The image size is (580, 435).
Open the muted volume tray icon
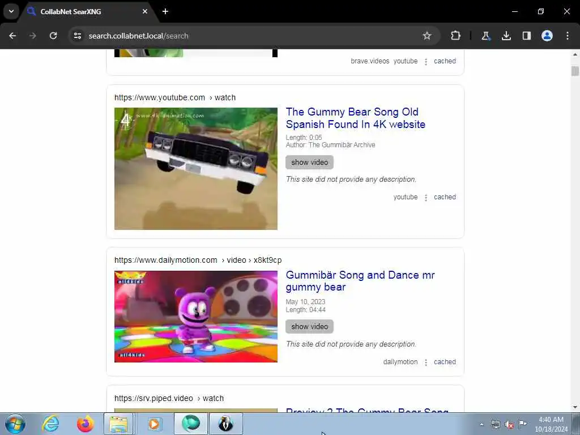[509, 424]
